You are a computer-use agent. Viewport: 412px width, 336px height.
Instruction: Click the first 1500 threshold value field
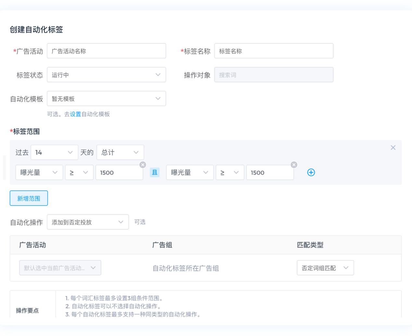[119, 173]
